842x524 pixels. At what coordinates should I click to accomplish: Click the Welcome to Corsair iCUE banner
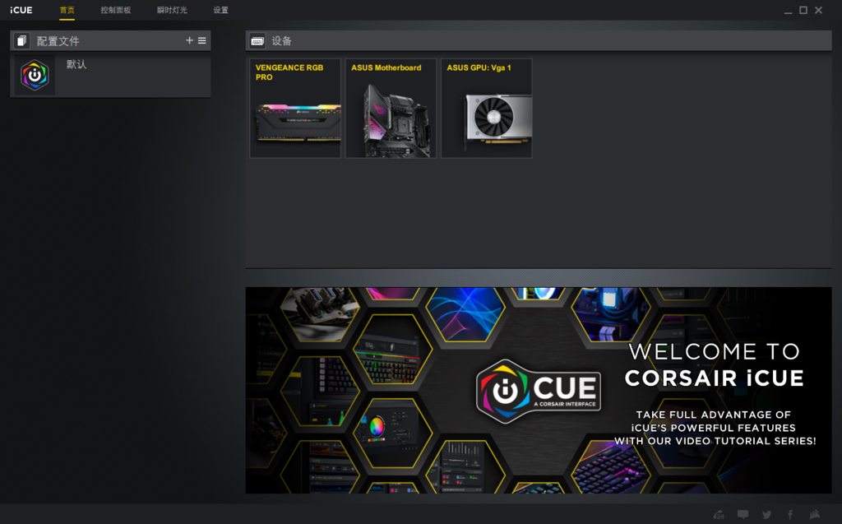coord(539,390)
